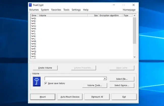This screenshot has width=164, height=106.
Task: Select the drive icon for Q:
Action: tap(33, 51)
